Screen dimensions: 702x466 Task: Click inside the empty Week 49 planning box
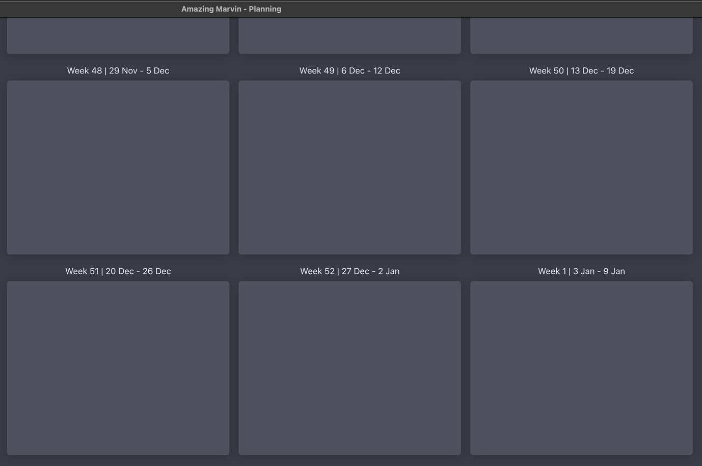pos(349,167)
